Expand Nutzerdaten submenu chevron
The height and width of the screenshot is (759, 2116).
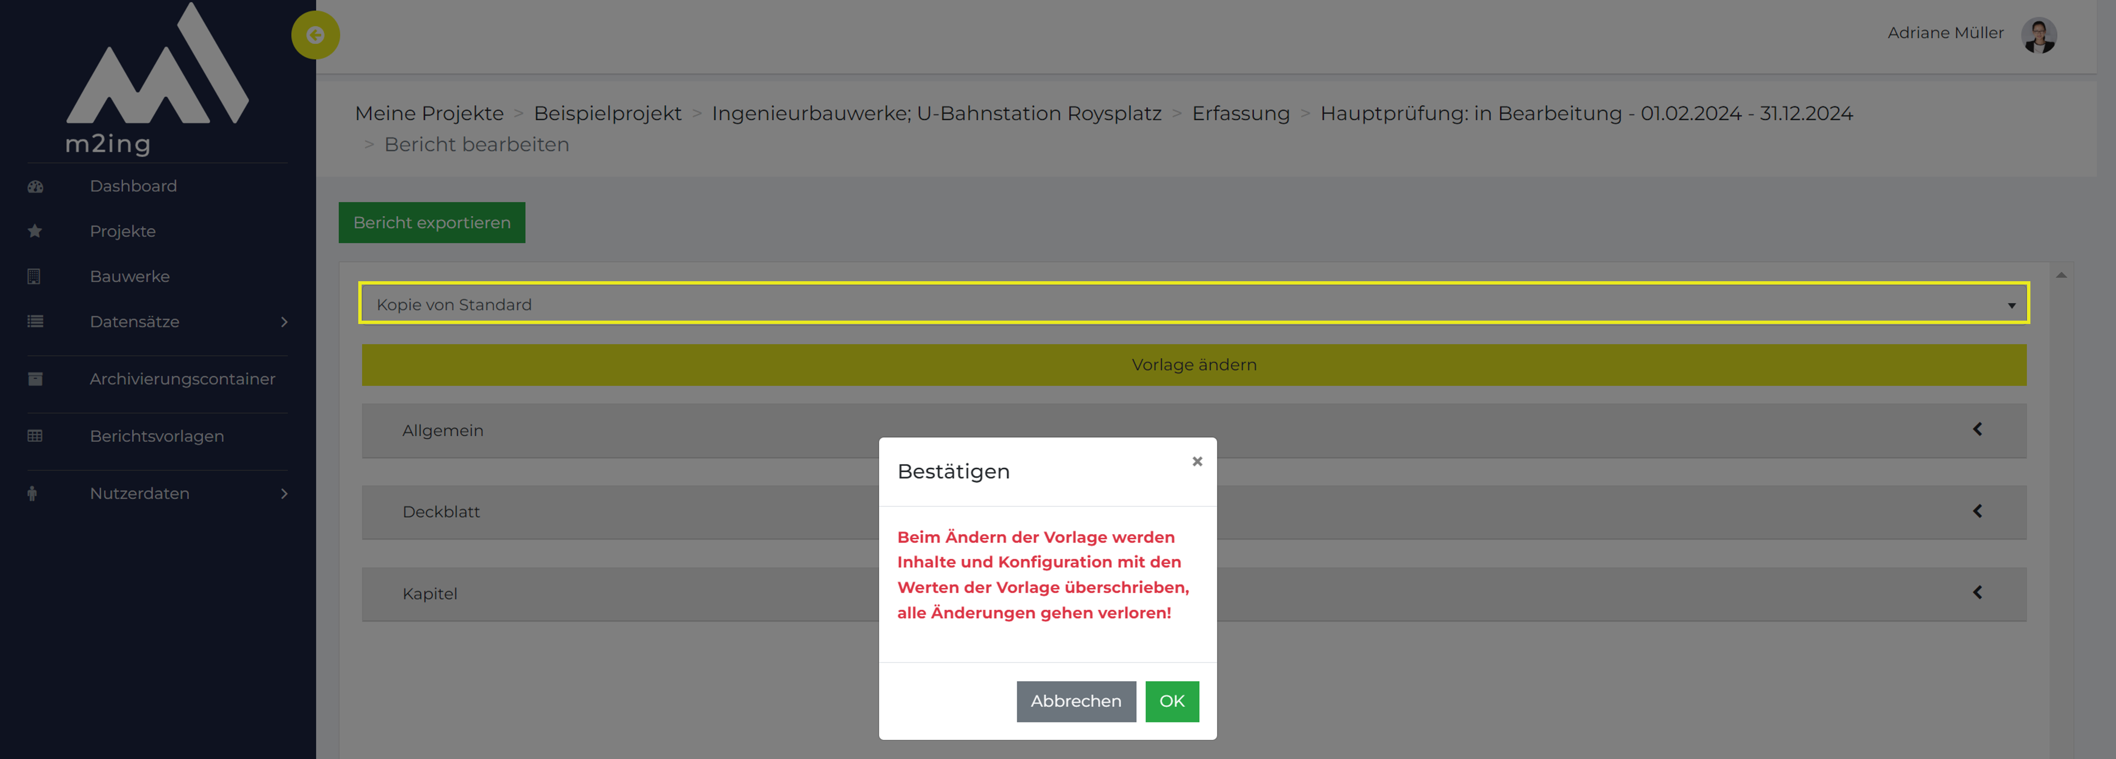[284, 494]
